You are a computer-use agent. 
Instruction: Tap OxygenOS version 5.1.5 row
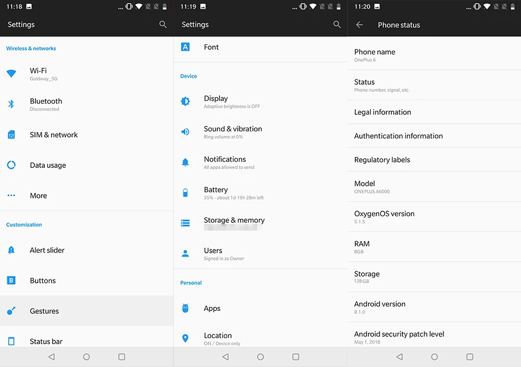coord(435,217)
